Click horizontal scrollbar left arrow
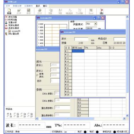This screenshot has height=134, width=134. [37, 118]
